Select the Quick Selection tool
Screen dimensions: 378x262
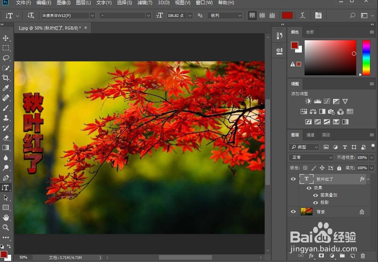(5, 68)
